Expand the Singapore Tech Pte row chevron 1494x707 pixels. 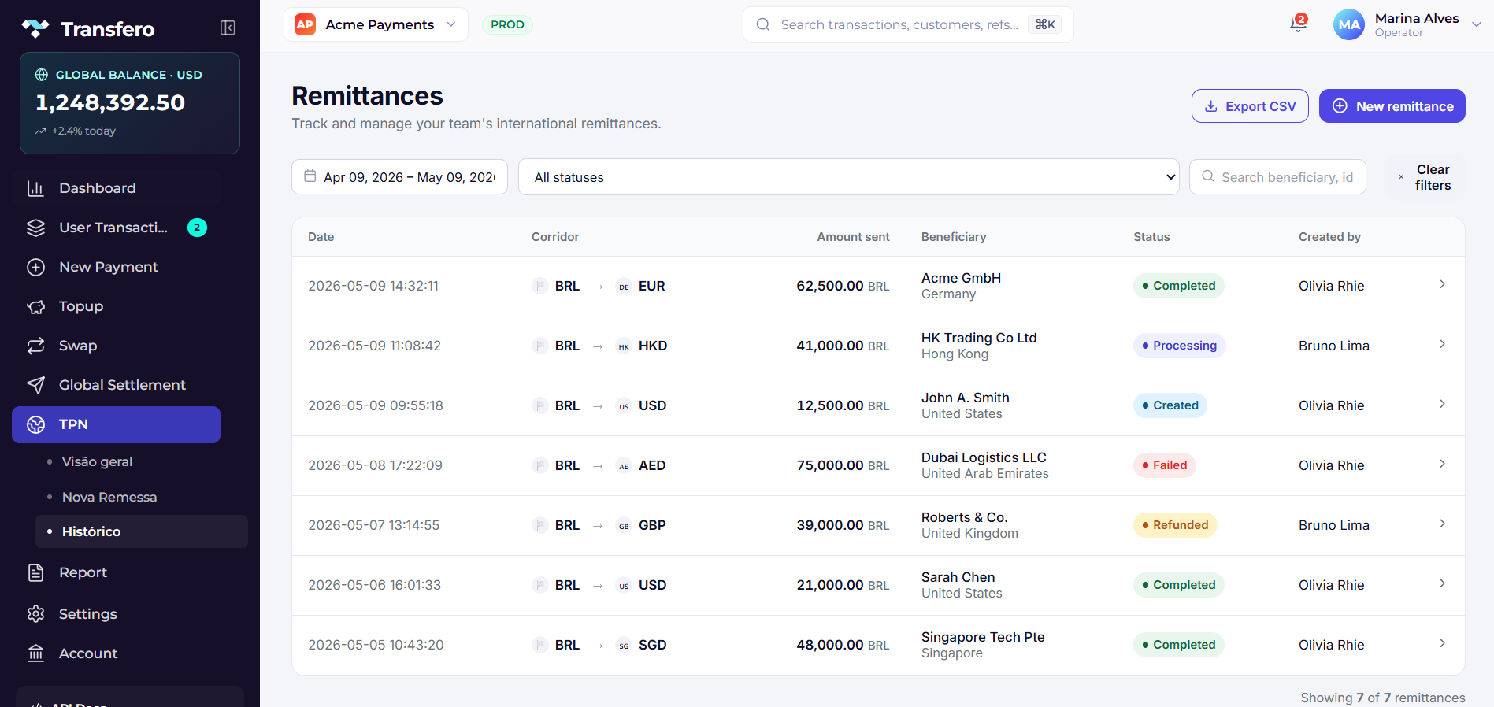click(1442, 643)
